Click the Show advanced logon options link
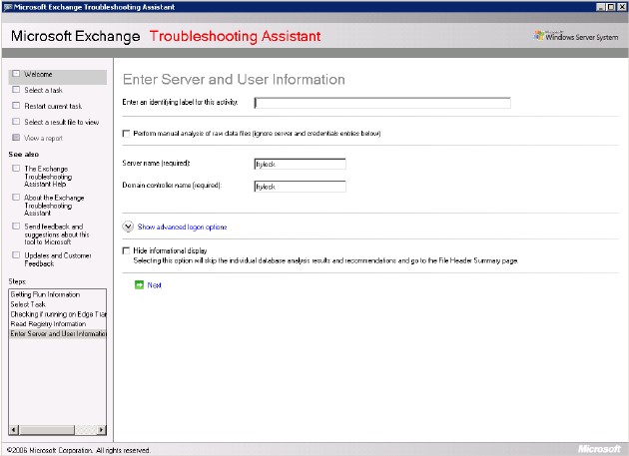This screenshot has height=456, width=629. point(182,227)
